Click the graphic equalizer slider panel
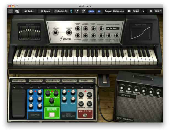The image size is (170, 132). coord(29,32)
